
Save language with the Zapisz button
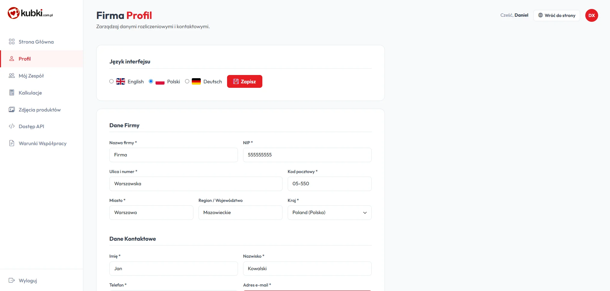pyautogui.click(x=245, y=81)
